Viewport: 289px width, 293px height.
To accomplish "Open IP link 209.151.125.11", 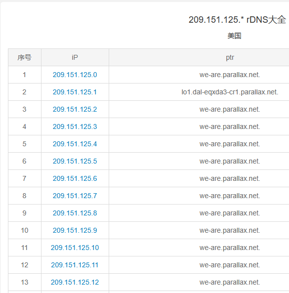I will 75,265.
